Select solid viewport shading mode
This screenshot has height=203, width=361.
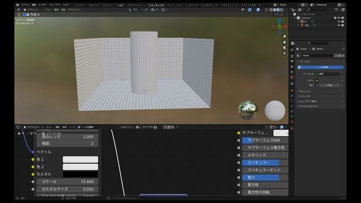point(275,10)
